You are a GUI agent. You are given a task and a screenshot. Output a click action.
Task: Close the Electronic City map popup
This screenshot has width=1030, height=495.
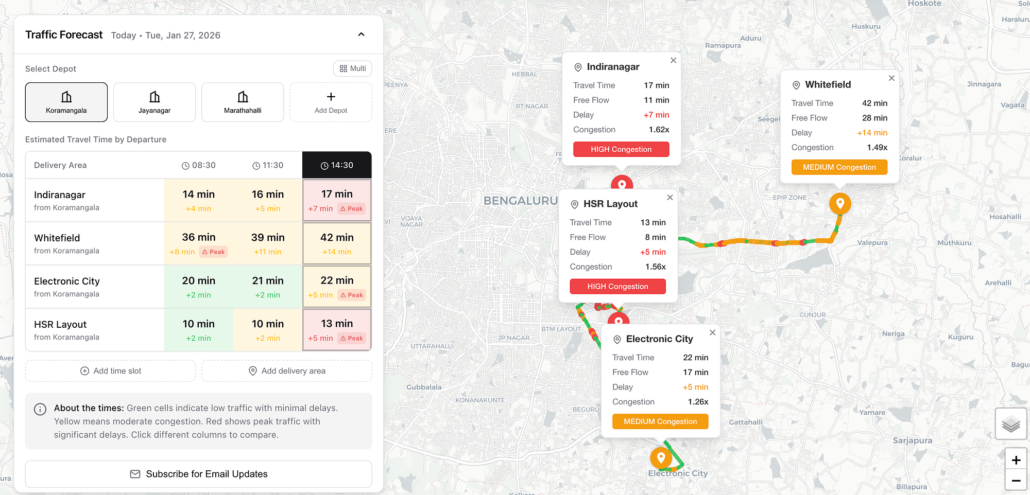712,332
